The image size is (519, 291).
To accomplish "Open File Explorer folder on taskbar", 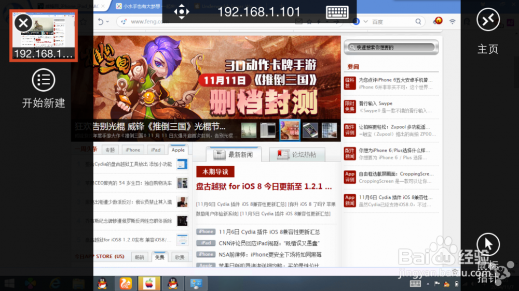I will 78,283.
